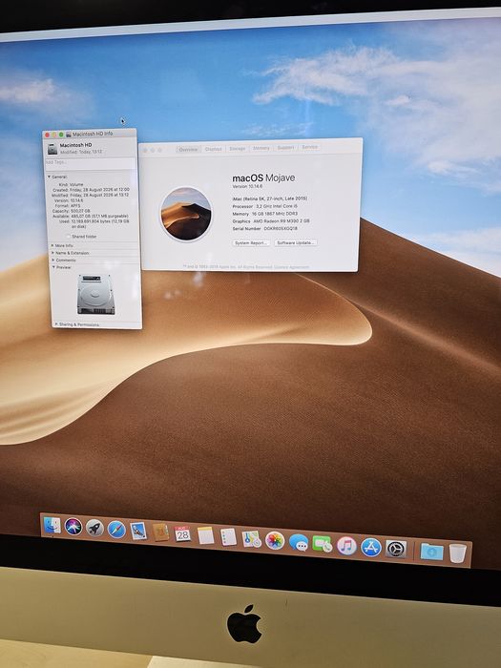Click '16 GB 1867 MHz DDR3' memory text
Screen dimensions: 501x668
275,214
